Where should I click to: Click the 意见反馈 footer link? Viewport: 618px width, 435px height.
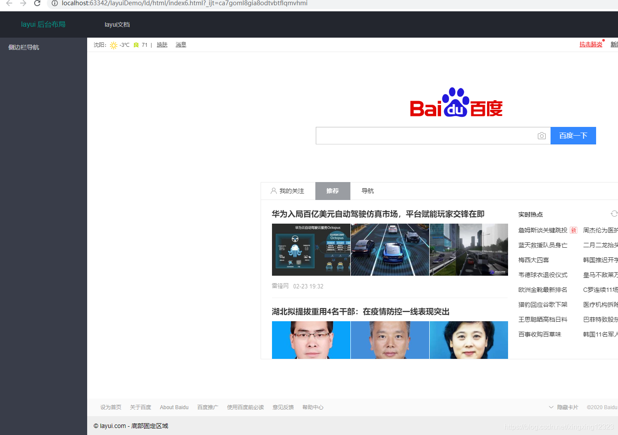283,407
